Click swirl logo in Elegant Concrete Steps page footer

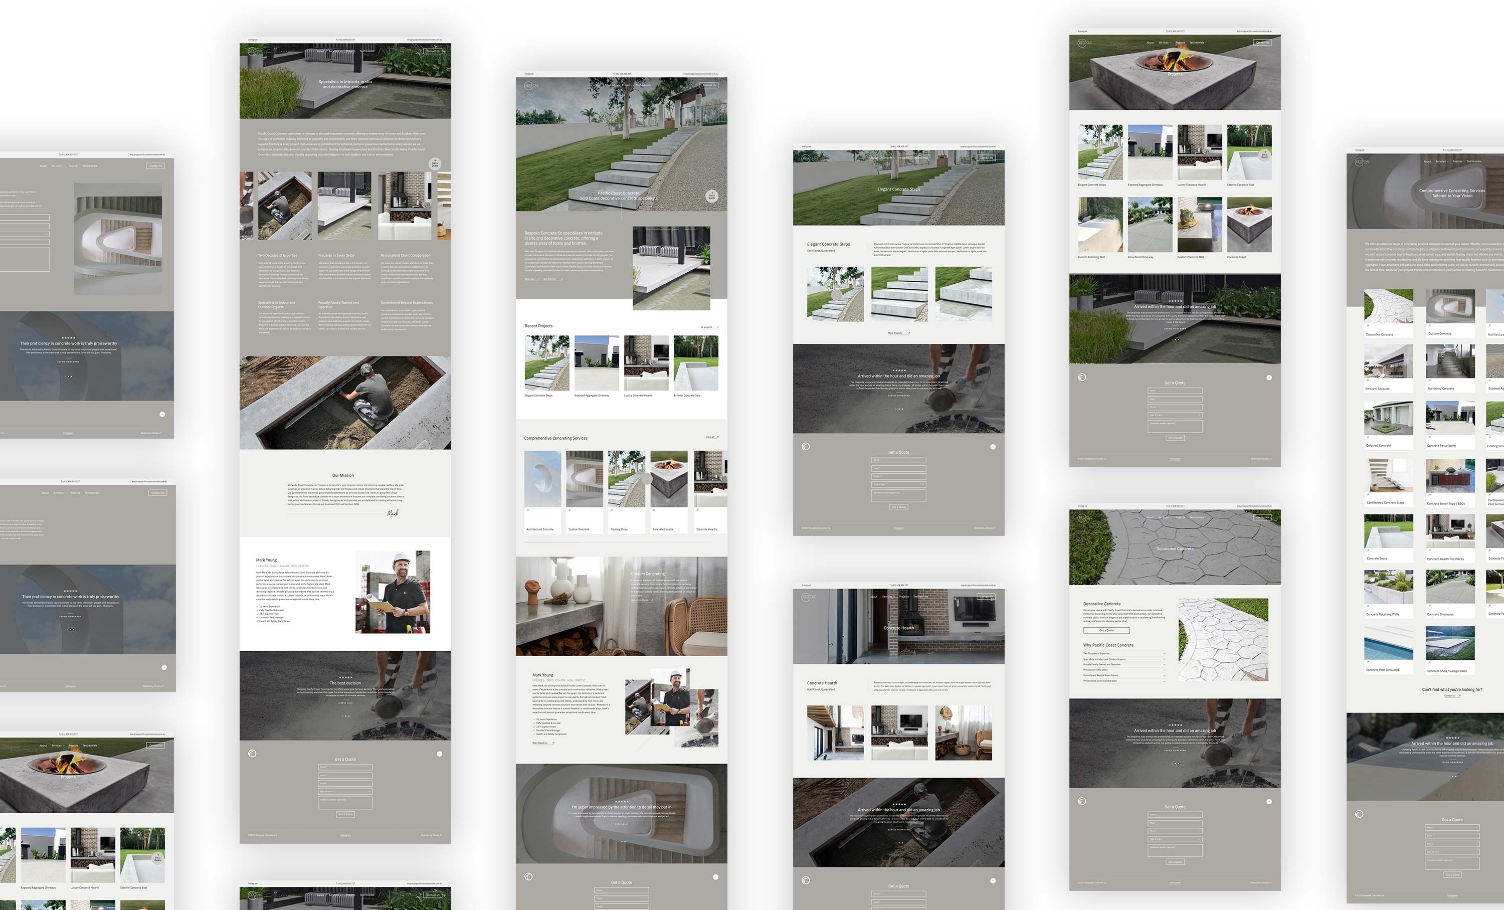[806, 447]
